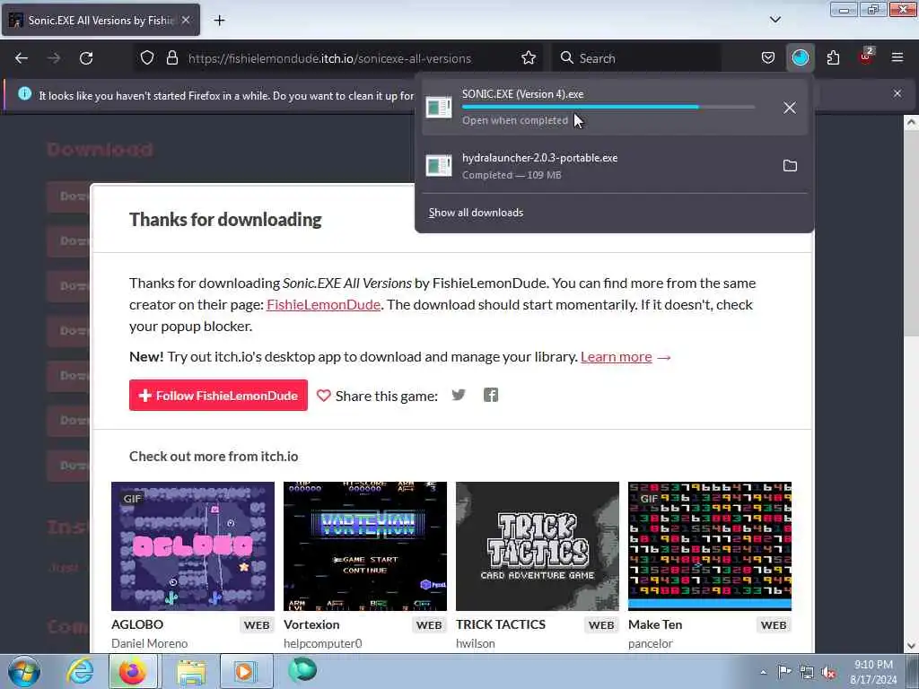The image size is (919, 689).
Task: Reload the current page
Action: point(86,58)
